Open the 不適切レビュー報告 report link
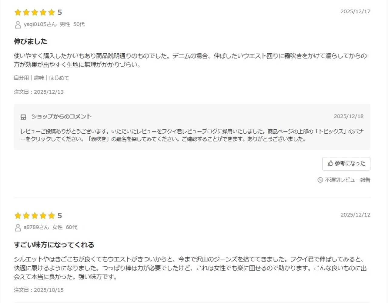Screen dimensions: 388x303 [347, 180]
